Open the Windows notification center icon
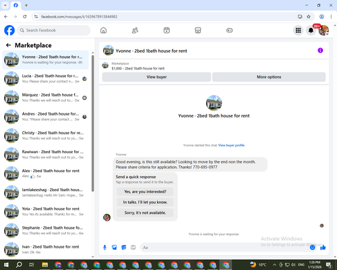The width and height of the screenshot is (337, 270). click(x=329, y=265)
